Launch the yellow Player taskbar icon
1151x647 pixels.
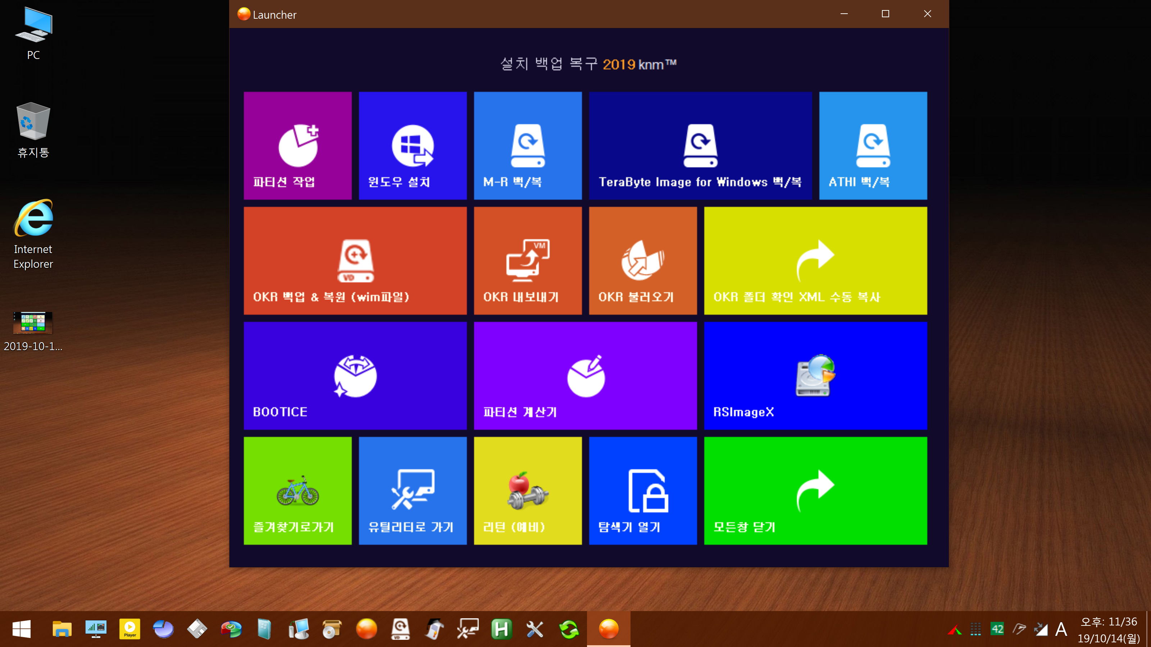pyautogui.click(x=130, y=629)
